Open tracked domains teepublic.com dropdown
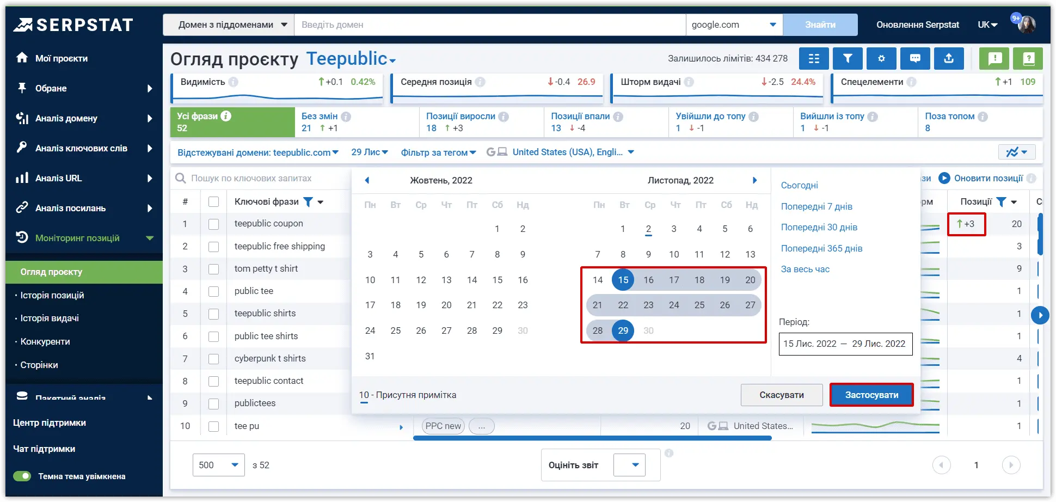Screen dimensions: 1056x502 (x=258, y=152)
